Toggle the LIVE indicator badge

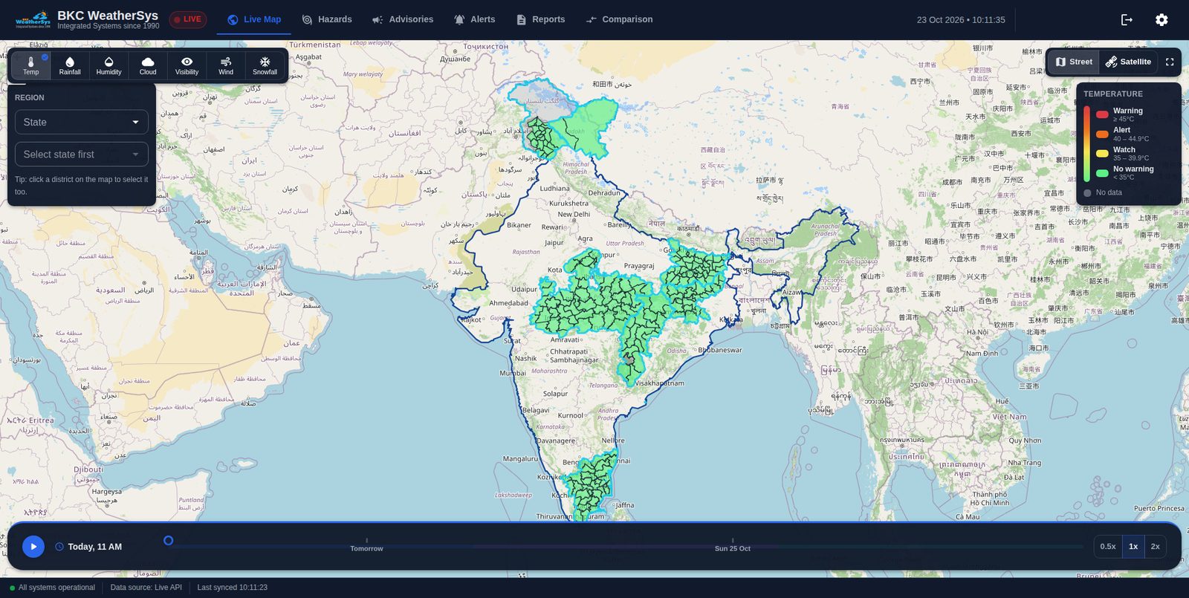[187, 19]
